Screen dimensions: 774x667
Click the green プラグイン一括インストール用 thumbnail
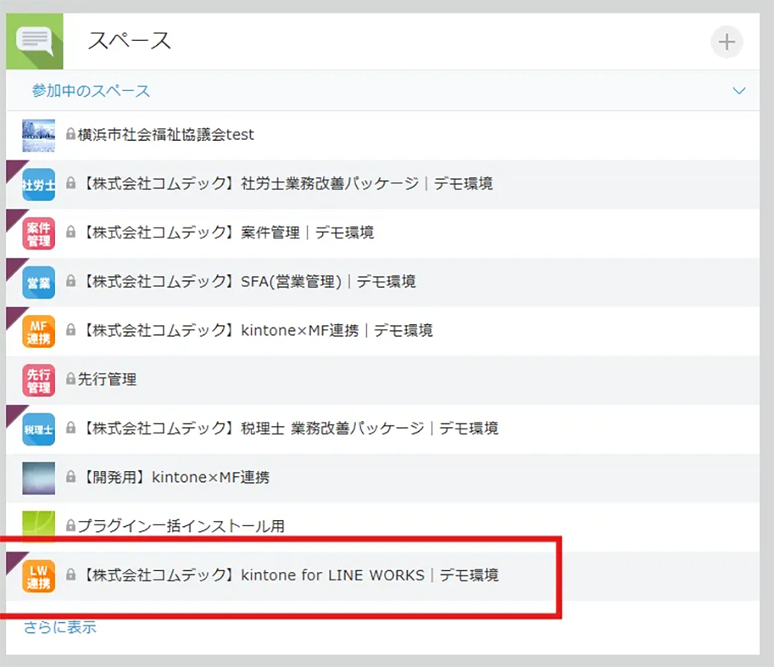(39, 526)
